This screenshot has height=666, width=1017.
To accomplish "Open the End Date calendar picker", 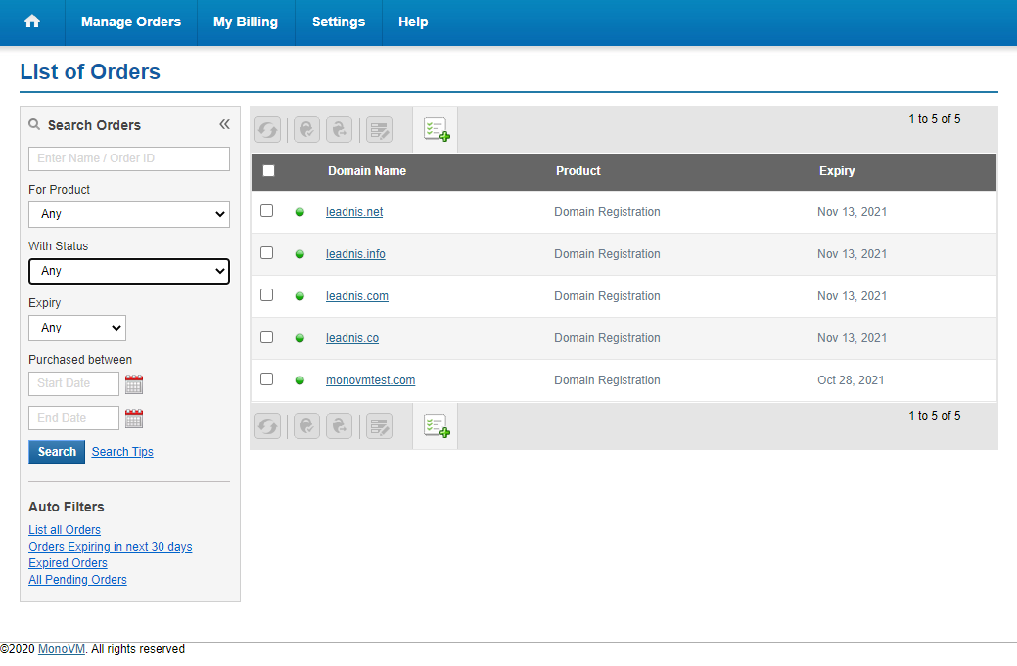I will tap(134, 418).
